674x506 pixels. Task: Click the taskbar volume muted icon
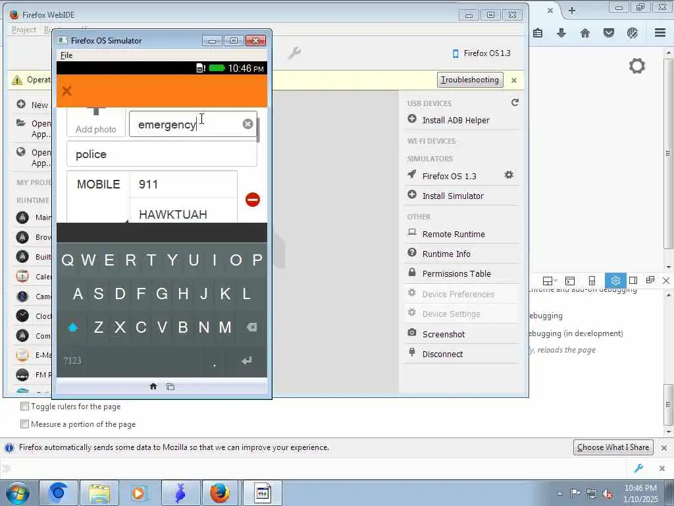click(x=608, y=494)
